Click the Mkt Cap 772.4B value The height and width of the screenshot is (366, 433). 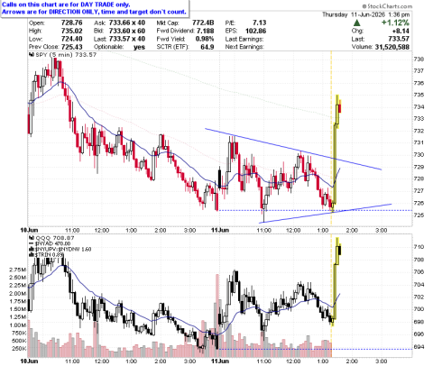tap(203, 23)
